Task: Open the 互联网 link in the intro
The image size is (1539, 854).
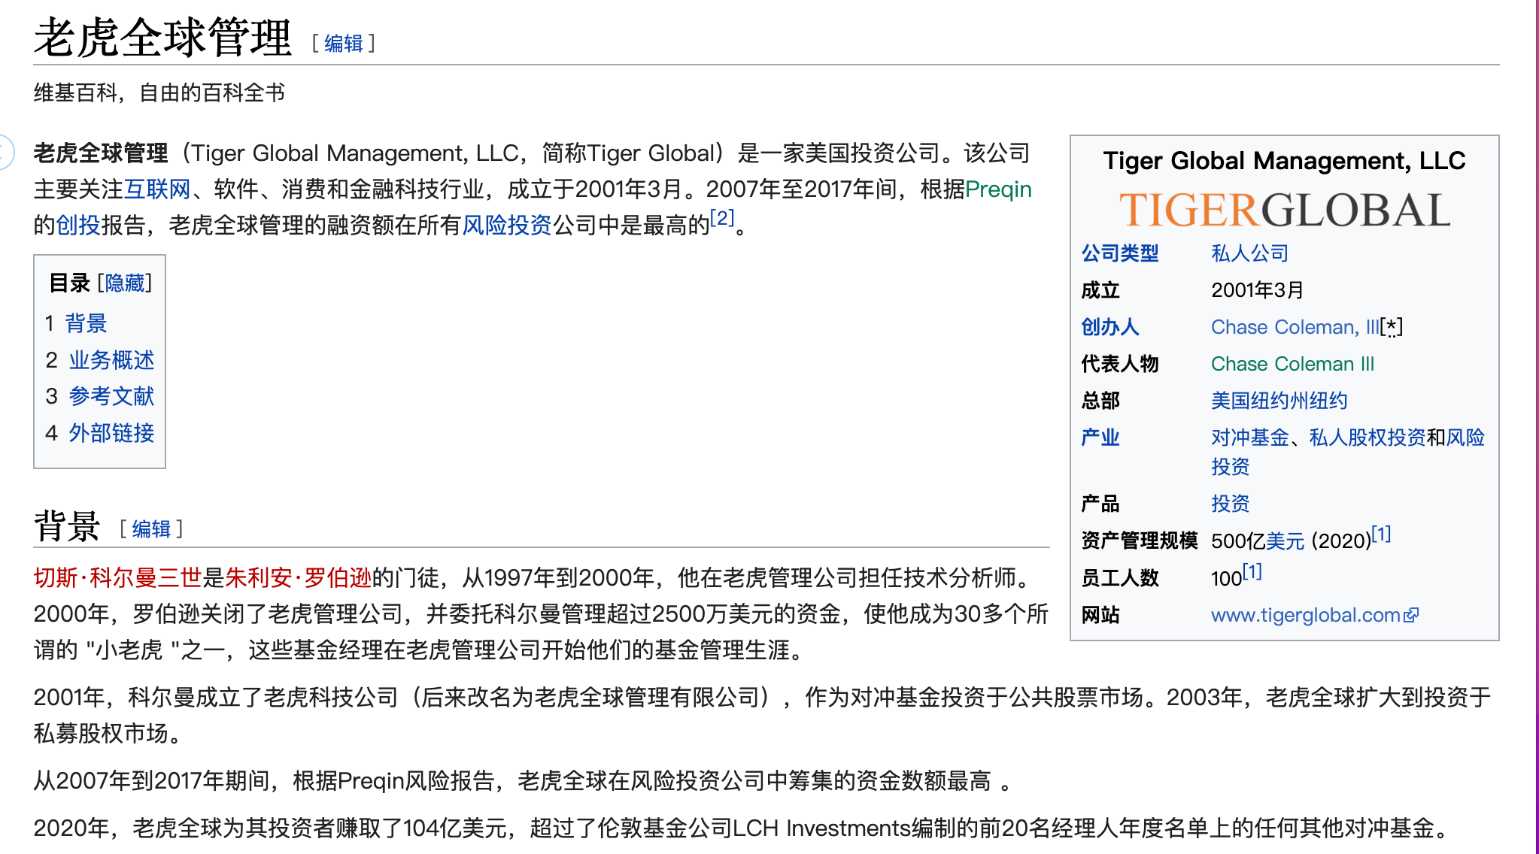Action: click(x=157, y=189)
